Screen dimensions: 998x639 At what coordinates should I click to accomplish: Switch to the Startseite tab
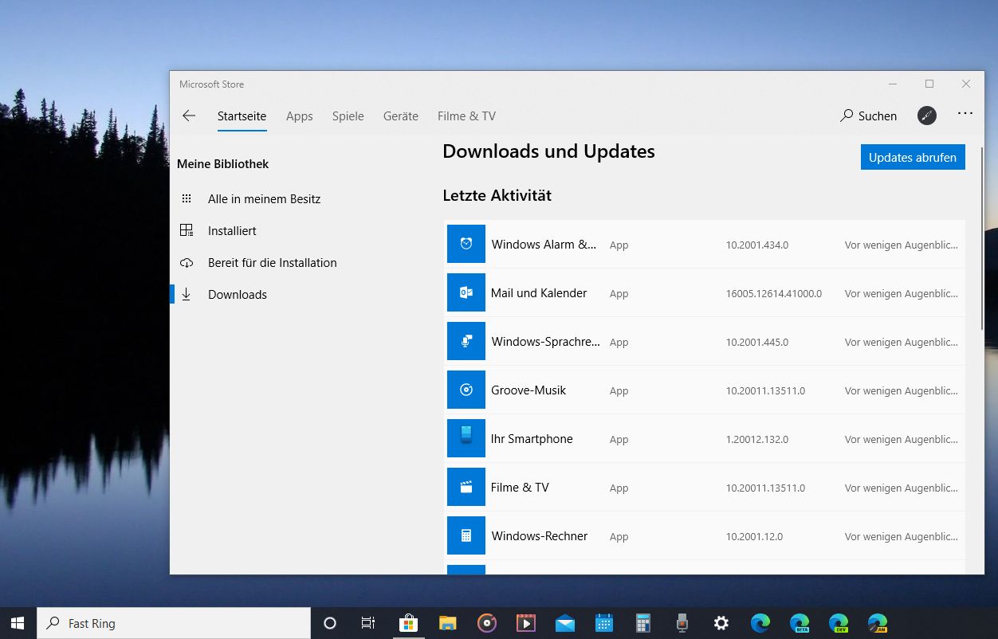pos(242,116)
